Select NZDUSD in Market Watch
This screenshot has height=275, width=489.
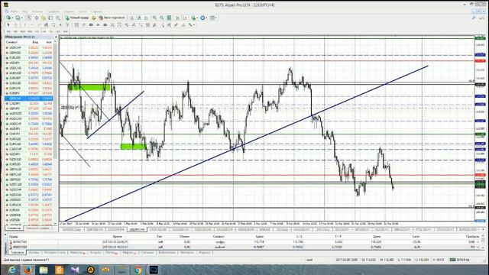click(29, 159)
